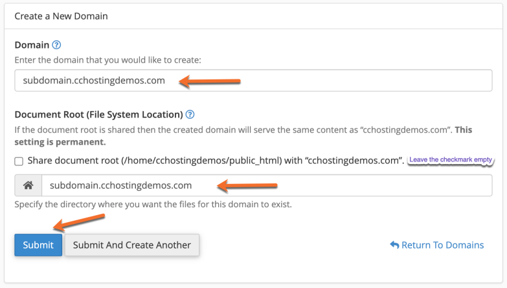
Task: Click the bold 'This setting is permanent' text
Action: point(60,141)
